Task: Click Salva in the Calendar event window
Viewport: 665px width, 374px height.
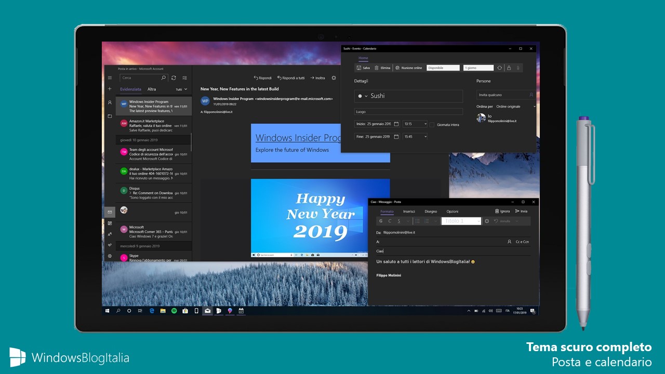Action: point(364,68)
